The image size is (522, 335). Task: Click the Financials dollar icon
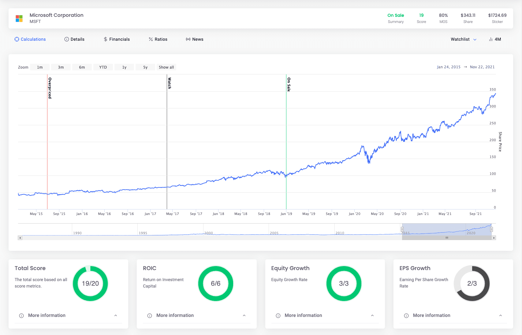pos(106,39)
